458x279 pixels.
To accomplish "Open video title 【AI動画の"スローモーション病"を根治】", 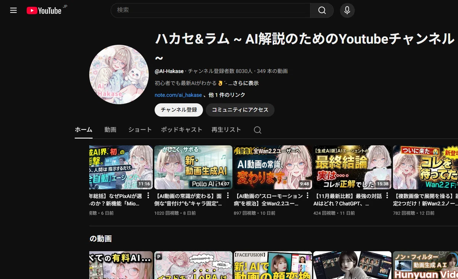I will [x=269, y=200].
